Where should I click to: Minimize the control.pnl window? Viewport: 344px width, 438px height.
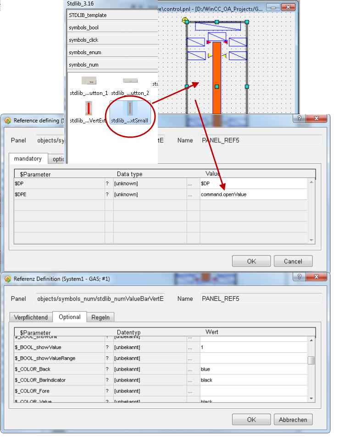[x=273, y=7]
